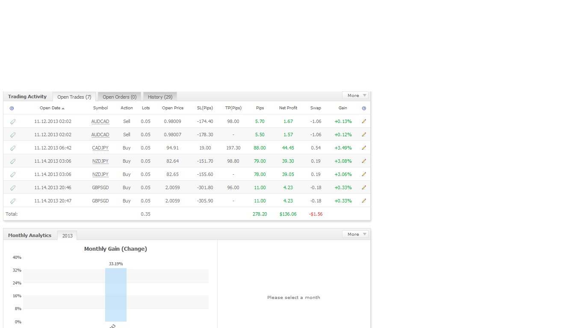Click the gain value +3.49%
Viewport: 584px width, 328px height.
(x=343, y=148)
